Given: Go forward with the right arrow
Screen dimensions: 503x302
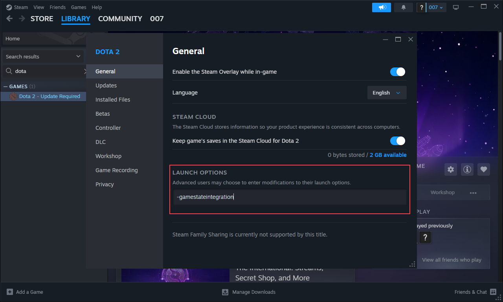Looking at the screenshot, I should pos(22,18).
